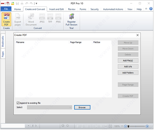
Task: Select the Create and Convert tab
Action: point(35,9)
